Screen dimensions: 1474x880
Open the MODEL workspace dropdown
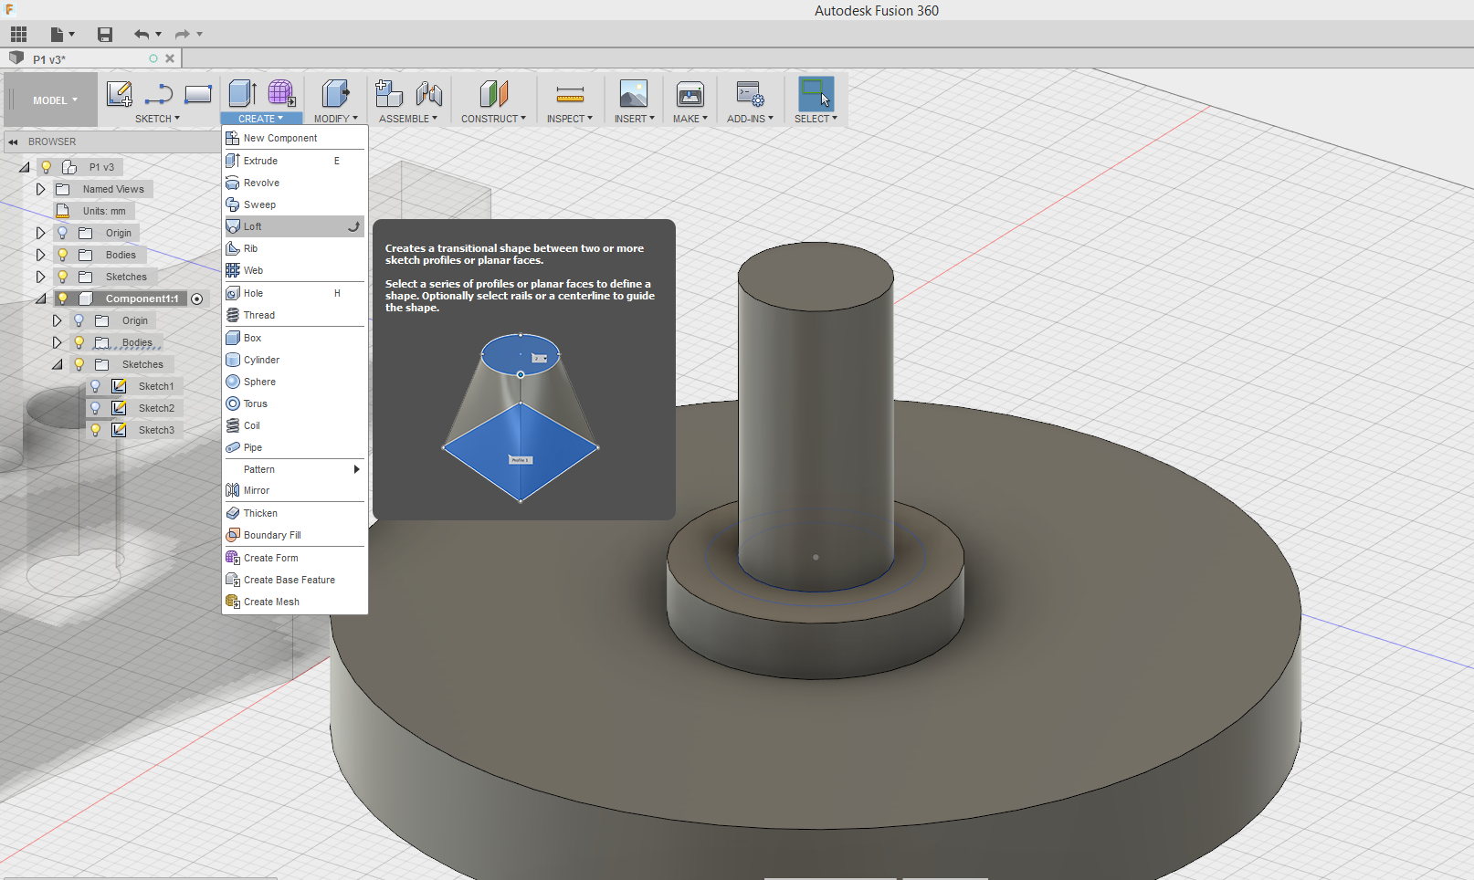click(x=55, y=100)
